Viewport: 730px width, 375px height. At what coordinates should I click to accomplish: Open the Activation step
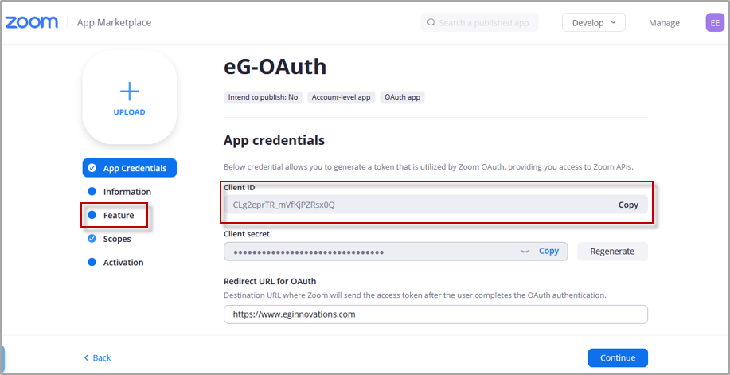[x=123, y=262]
